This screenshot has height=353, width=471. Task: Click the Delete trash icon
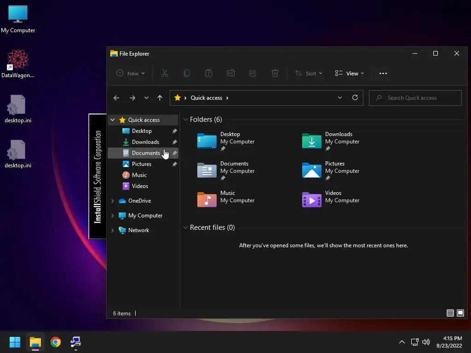(x=275, y=73)
